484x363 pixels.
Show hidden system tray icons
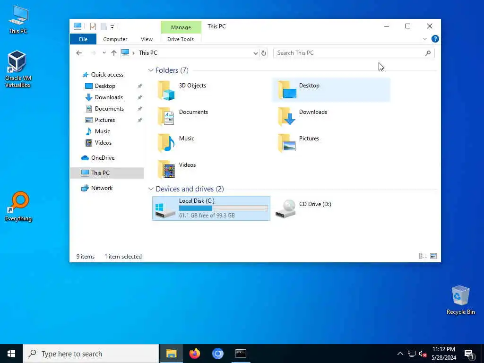point(400,354)
